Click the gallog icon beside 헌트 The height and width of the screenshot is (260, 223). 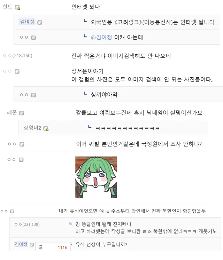[17, 7]
